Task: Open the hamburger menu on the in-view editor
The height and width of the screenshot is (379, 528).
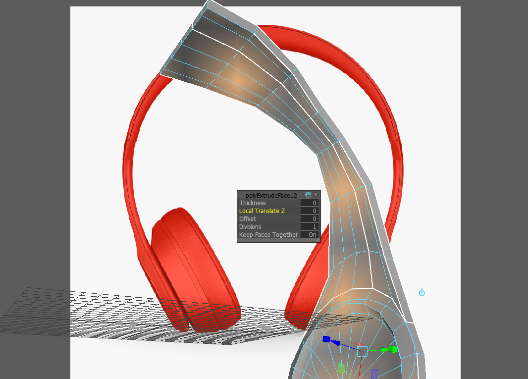Action: pyautogui.click(x=316, y=195)
